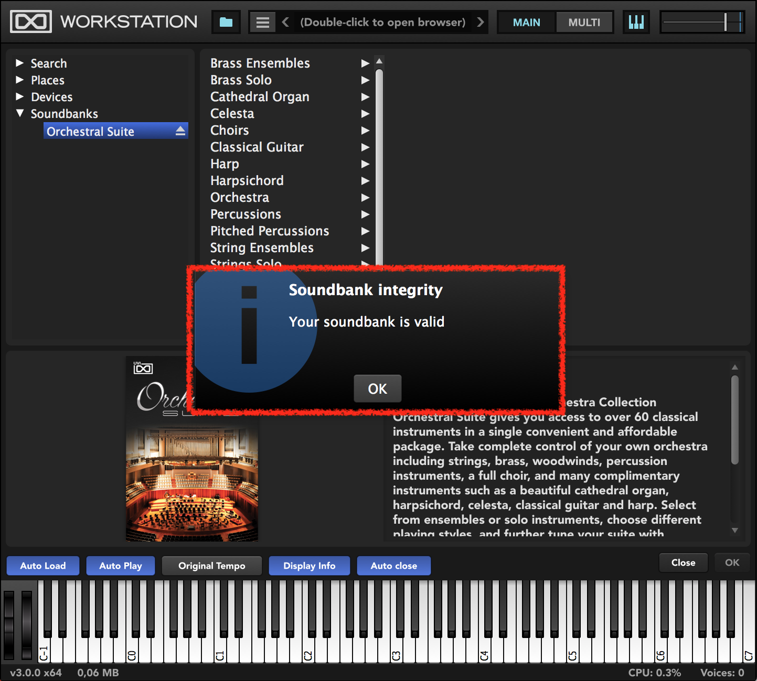
Task: Toggle Original Tempo option
Action: [212, 566]
